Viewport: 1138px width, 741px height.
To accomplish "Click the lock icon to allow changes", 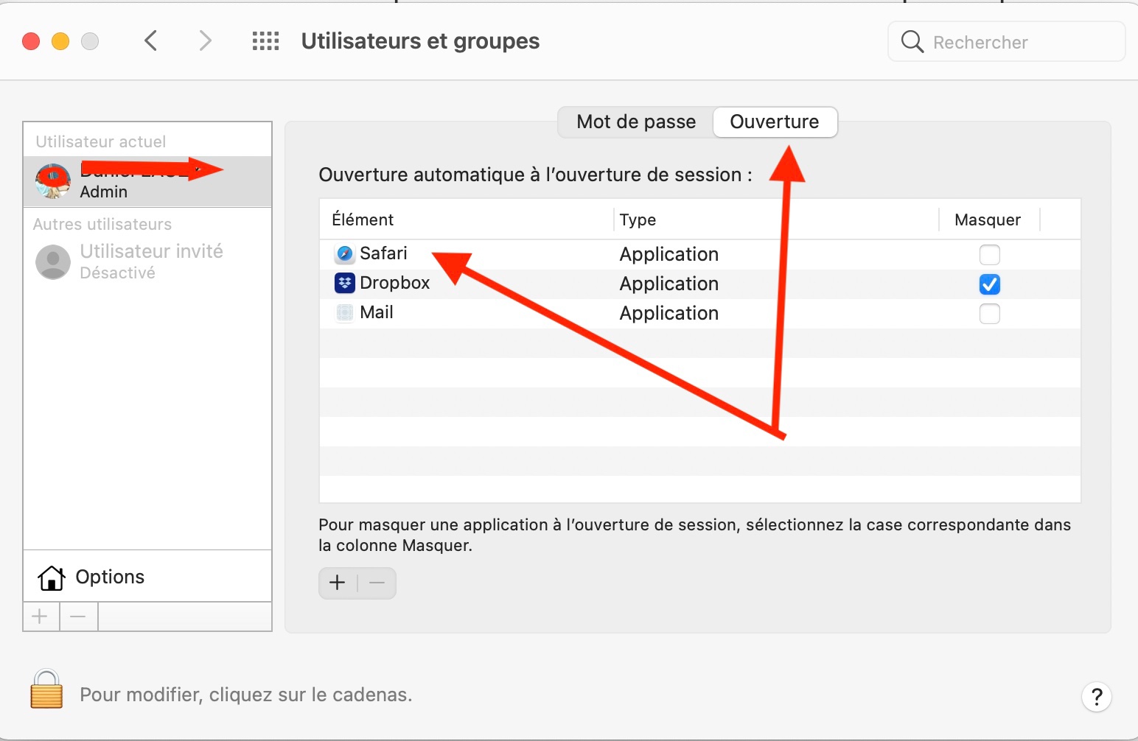I will [x=46, y=689].
